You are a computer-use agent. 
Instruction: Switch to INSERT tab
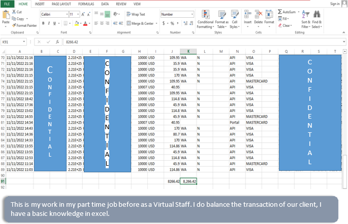pos(40,4)
